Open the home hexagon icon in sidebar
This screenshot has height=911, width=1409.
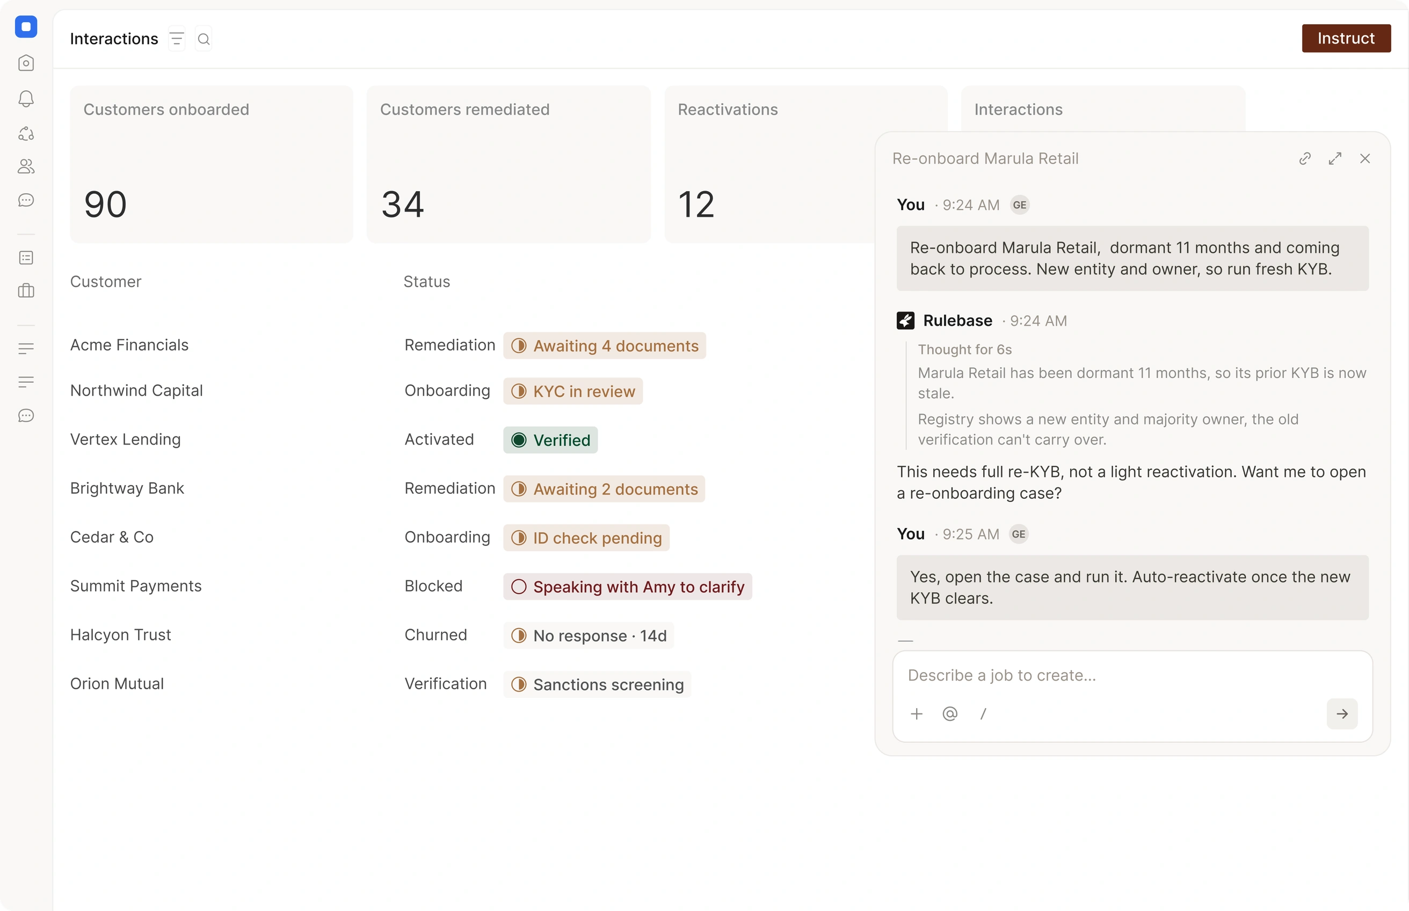(x=26, y=63)
